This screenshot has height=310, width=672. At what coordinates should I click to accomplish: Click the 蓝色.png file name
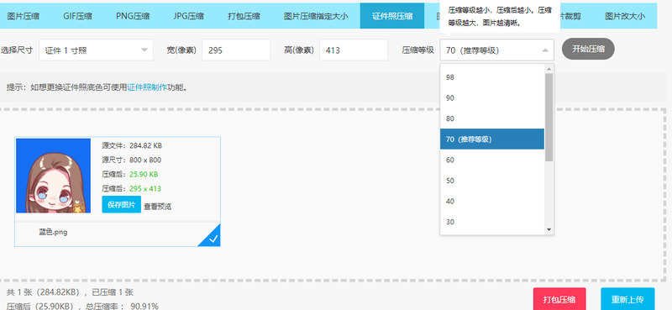click(x=53, y=233)
